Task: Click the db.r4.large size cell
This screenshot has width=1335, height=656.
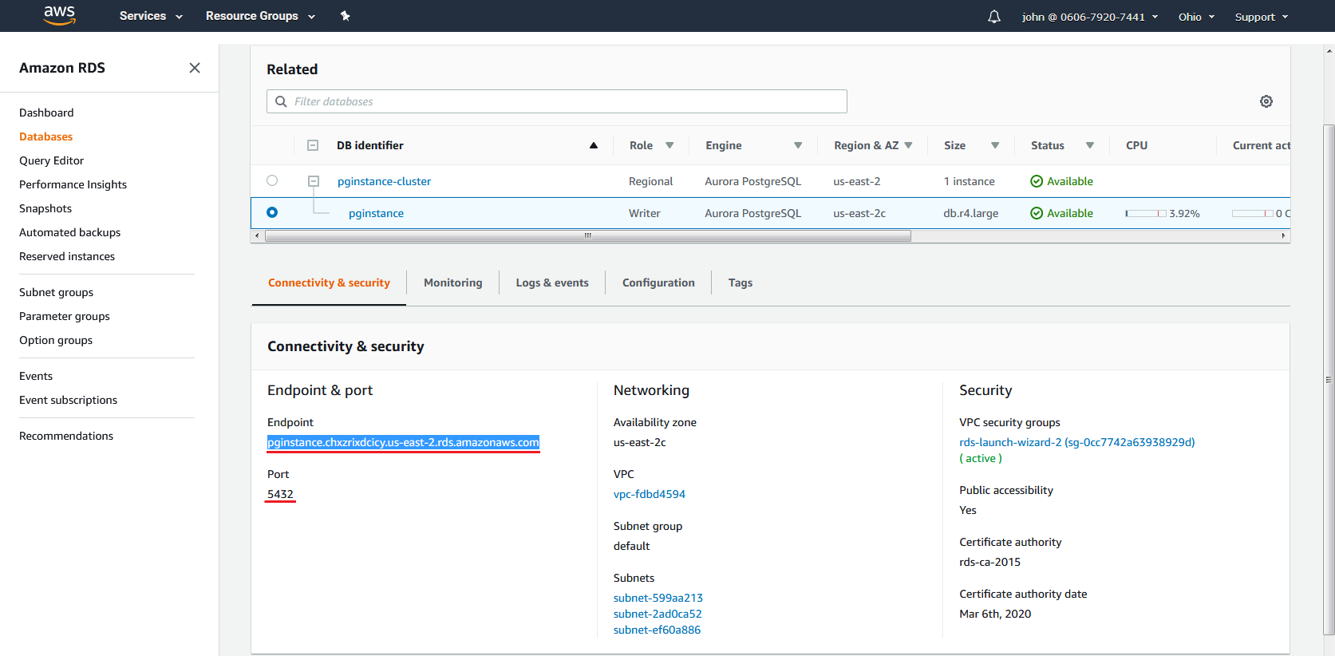Action: click(970, 213)
